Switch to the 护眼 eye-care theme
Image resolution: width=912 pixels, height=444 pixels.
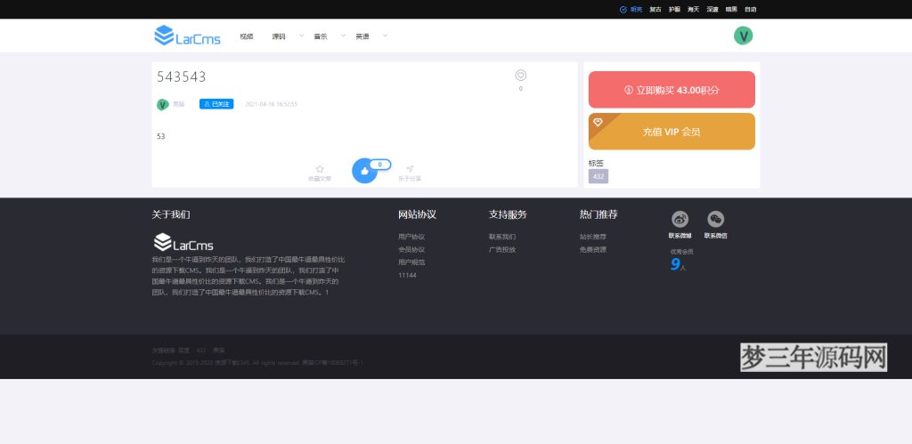coord(674,9)
